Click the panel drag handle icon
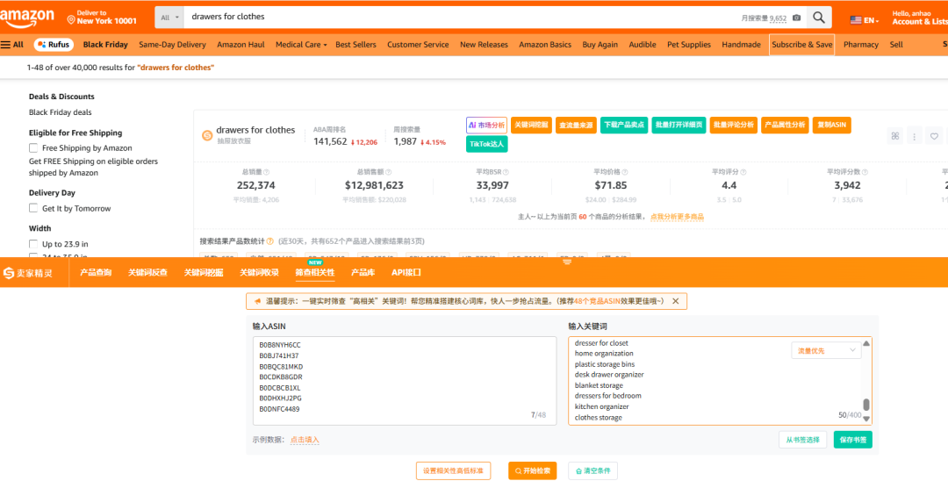The width and height of the screenshot is (948, 481). click(x=567, y=262)
